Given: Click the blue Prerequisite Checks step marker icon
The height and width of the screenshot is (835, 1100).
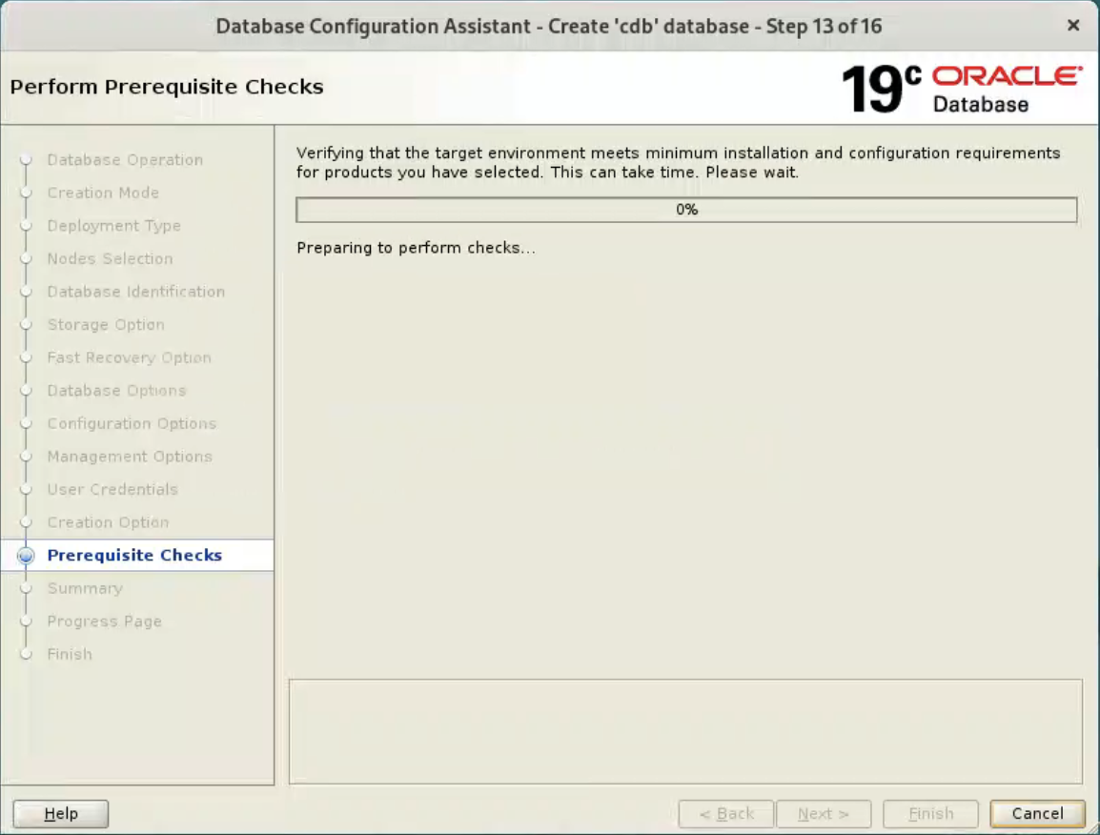Looking at the screenshot, I should coord(26,556).
